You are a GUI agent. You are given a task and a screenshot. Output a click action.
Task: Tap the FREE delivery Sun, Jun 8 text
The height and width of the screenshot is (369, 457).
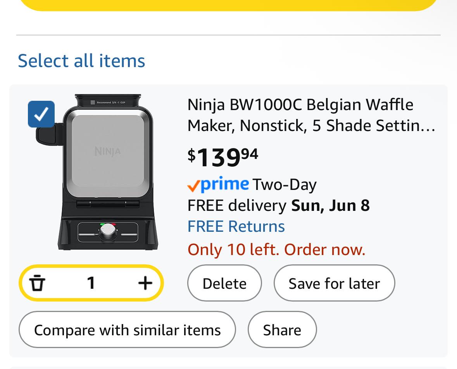tap(279, 205)
